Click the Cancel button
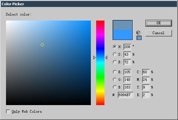The image size is (178, 120). [x=159, y=33]
